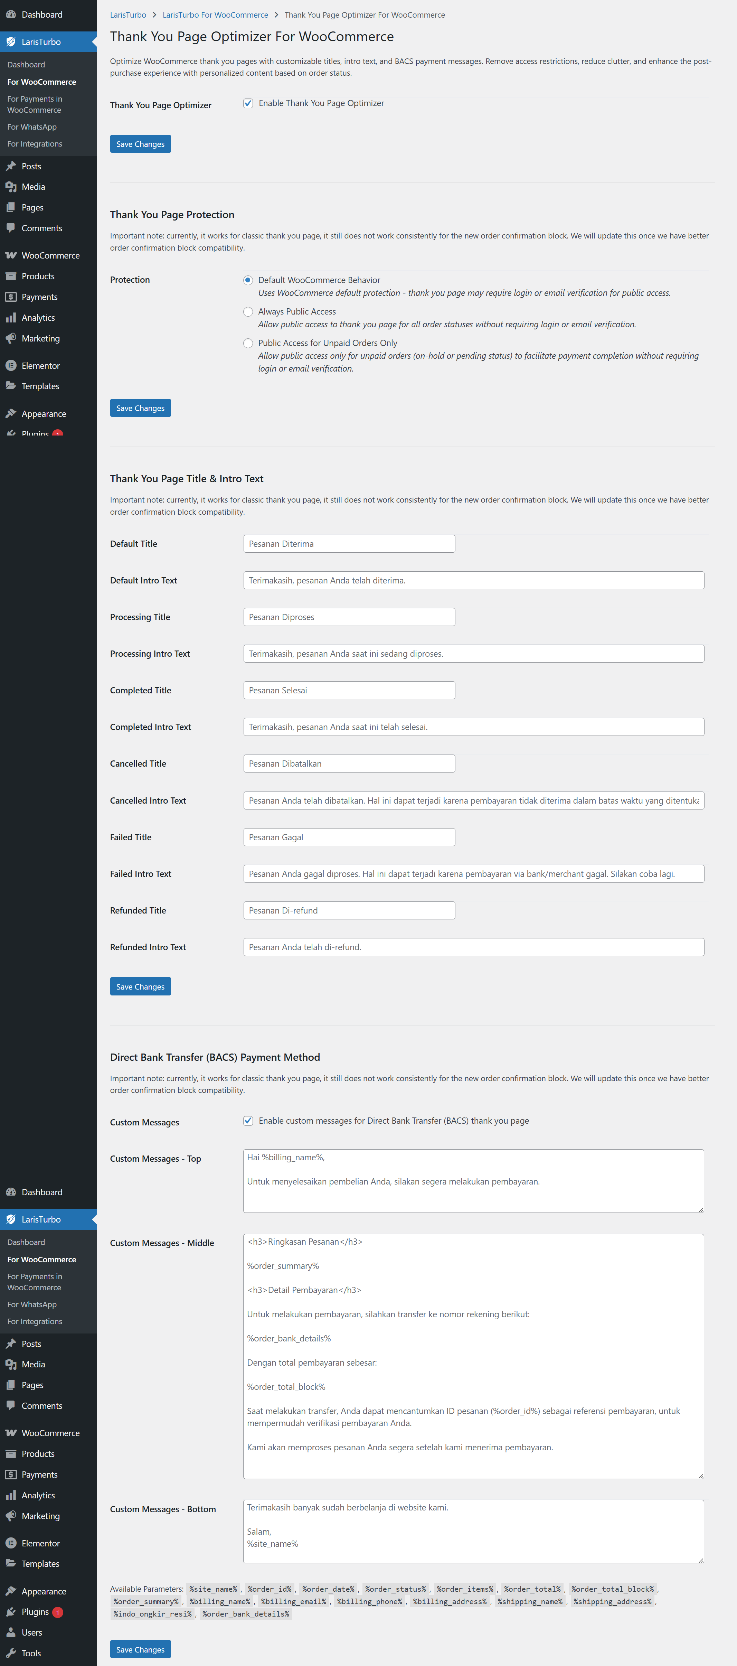737x1666 pixels.
Task: Click the Comments speech bubble icon
Action: click(11, 228)
